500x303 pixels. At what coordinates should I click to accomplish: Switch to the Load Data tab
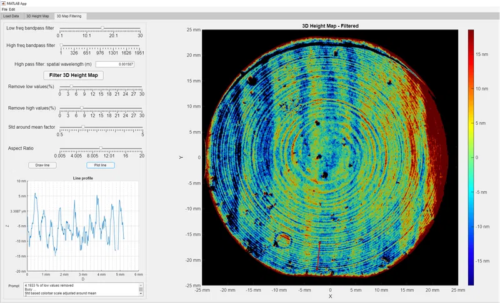[11, 16]
